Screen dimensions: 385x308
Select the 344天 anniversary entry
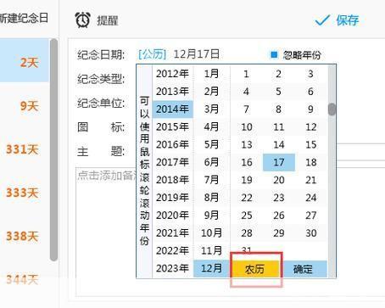25,279
